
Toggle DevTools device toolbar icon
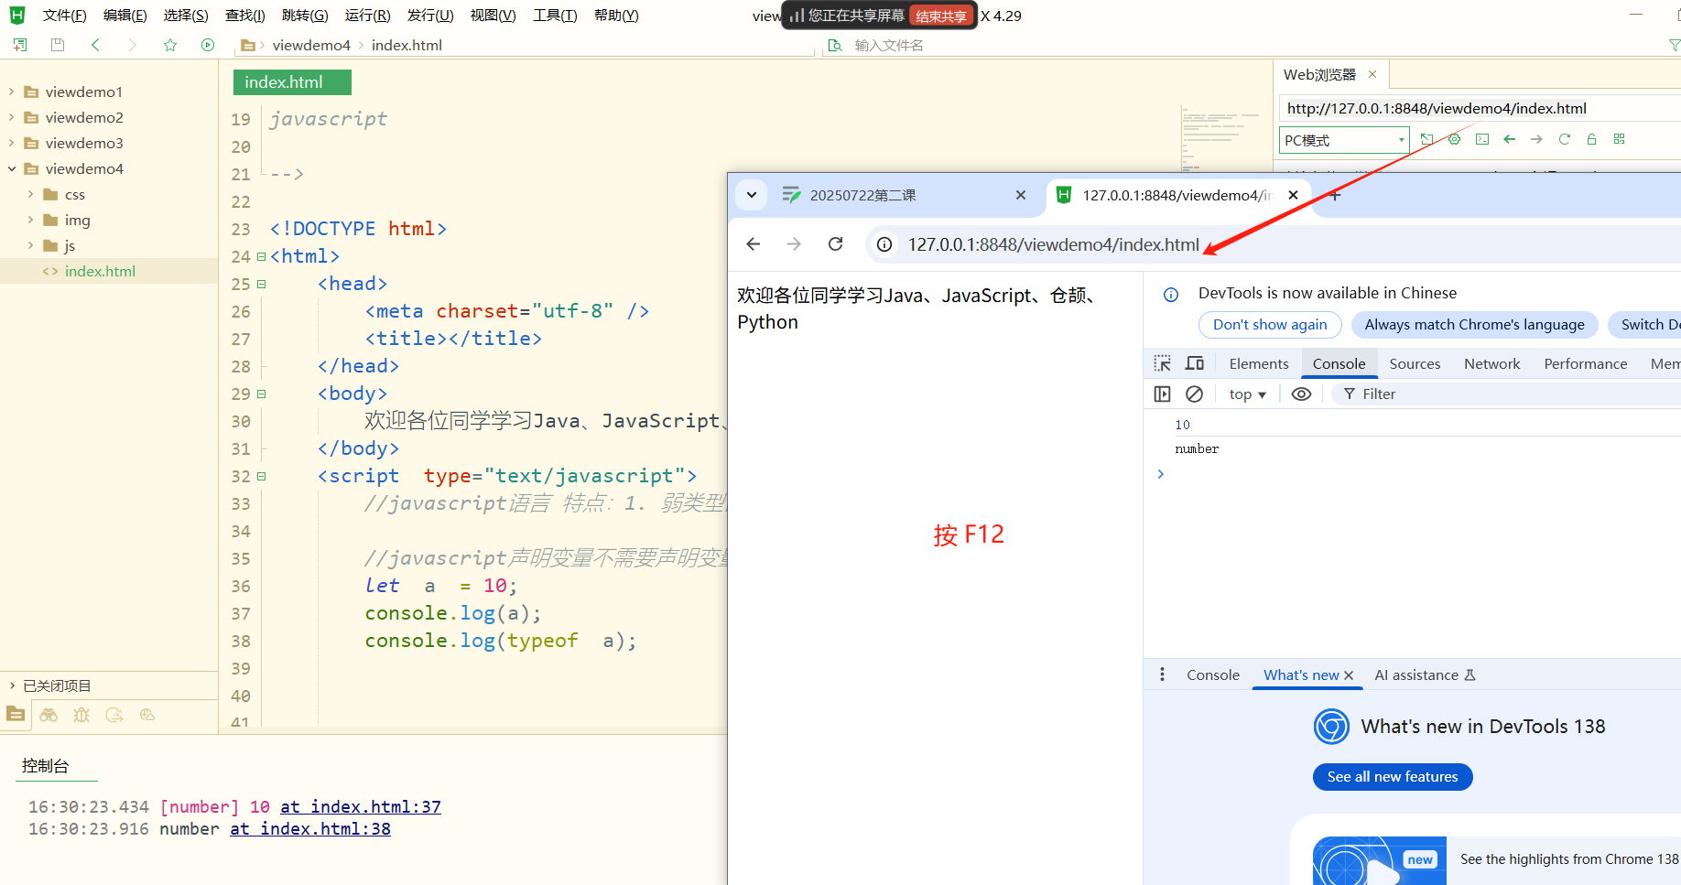click(1195, 363)
